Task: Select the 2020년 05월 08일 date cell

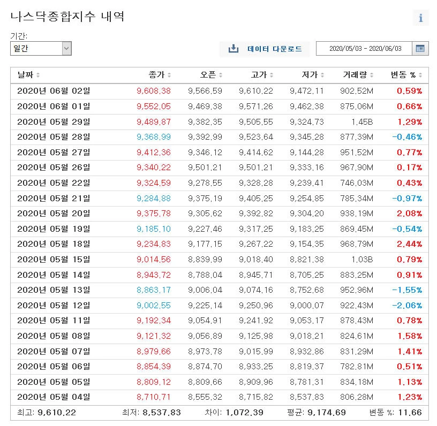Action: pos(54,336)
